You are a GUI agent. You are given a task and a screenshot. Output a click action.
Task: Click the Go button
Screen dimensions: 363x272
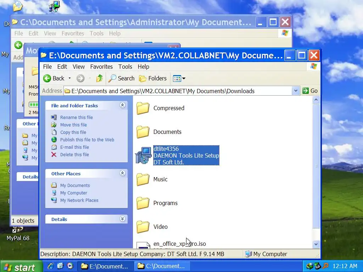coord(310,91)
